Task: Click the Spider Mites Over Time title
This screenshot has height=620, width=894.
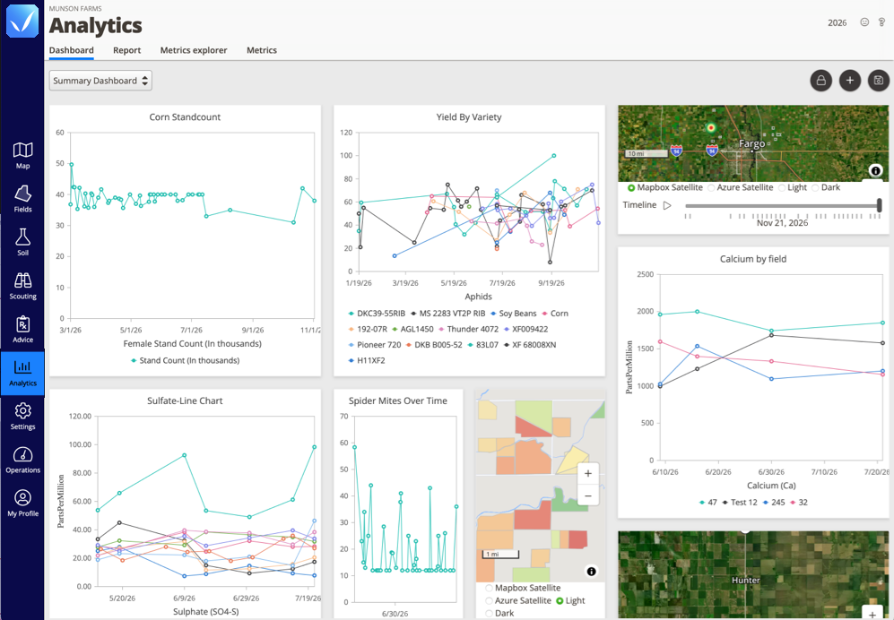Action: 398,400
